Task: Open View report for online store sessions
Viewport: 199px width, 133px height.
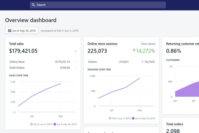Action: pos(148,44)
